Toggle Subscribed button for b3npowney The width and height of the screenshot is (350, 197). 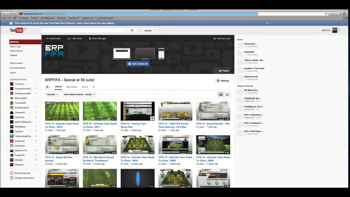(251, 47)
